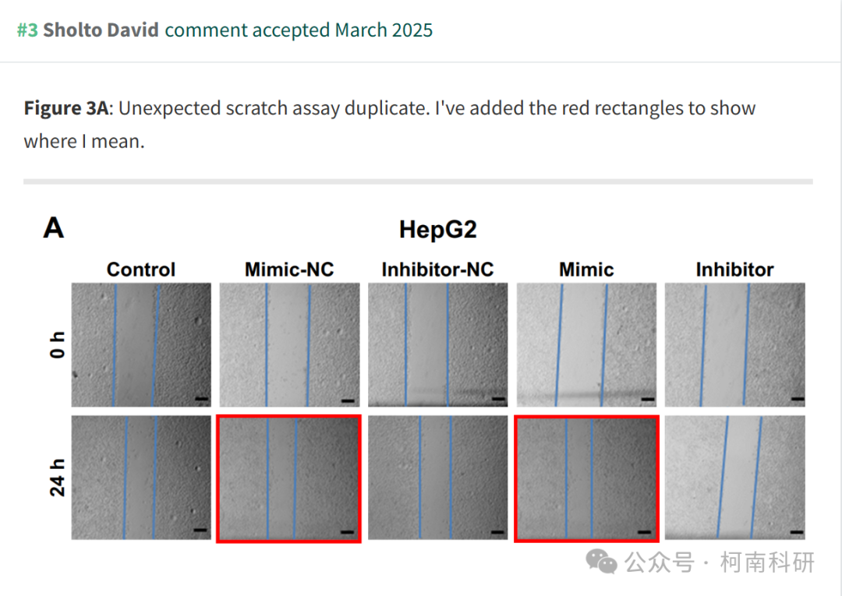Click the Inhibitor-NC 24 h scratch image
The height and width of the screenshot is (596, 842).
(437, 478)
